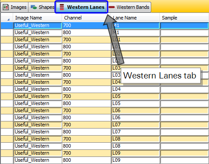Click Sample cell for L02 800 row

184,61
